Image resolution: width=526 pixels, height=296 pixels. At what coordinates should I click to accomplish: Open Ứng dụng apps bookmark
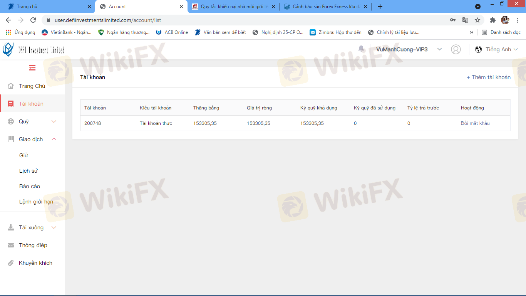coord(20,32)
